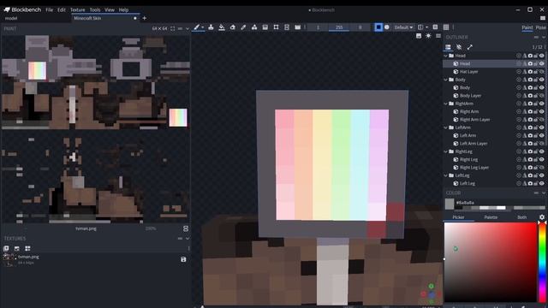Toggle visibility eye for Hat Layer

(542, 72)
